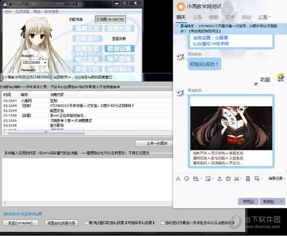Click the GIF sticker icon in chat toolbar
The width and height of the screenshot is (287, 236).
coord(196,179)
